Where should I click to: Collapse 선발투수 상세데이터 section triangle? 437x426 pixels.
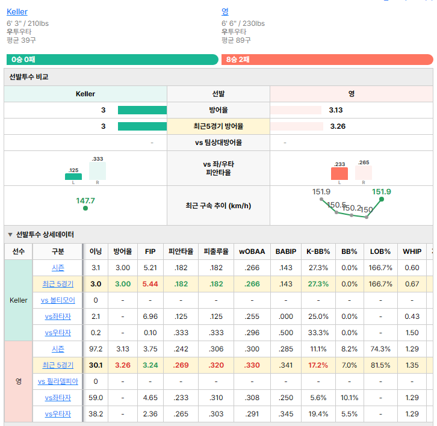(x=10, y=235)
